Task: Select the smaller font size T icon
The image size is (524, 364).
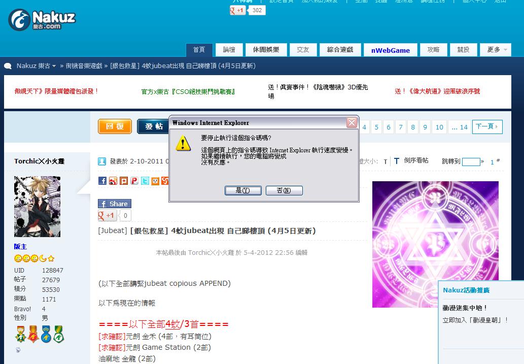Action: click(386, 161)
